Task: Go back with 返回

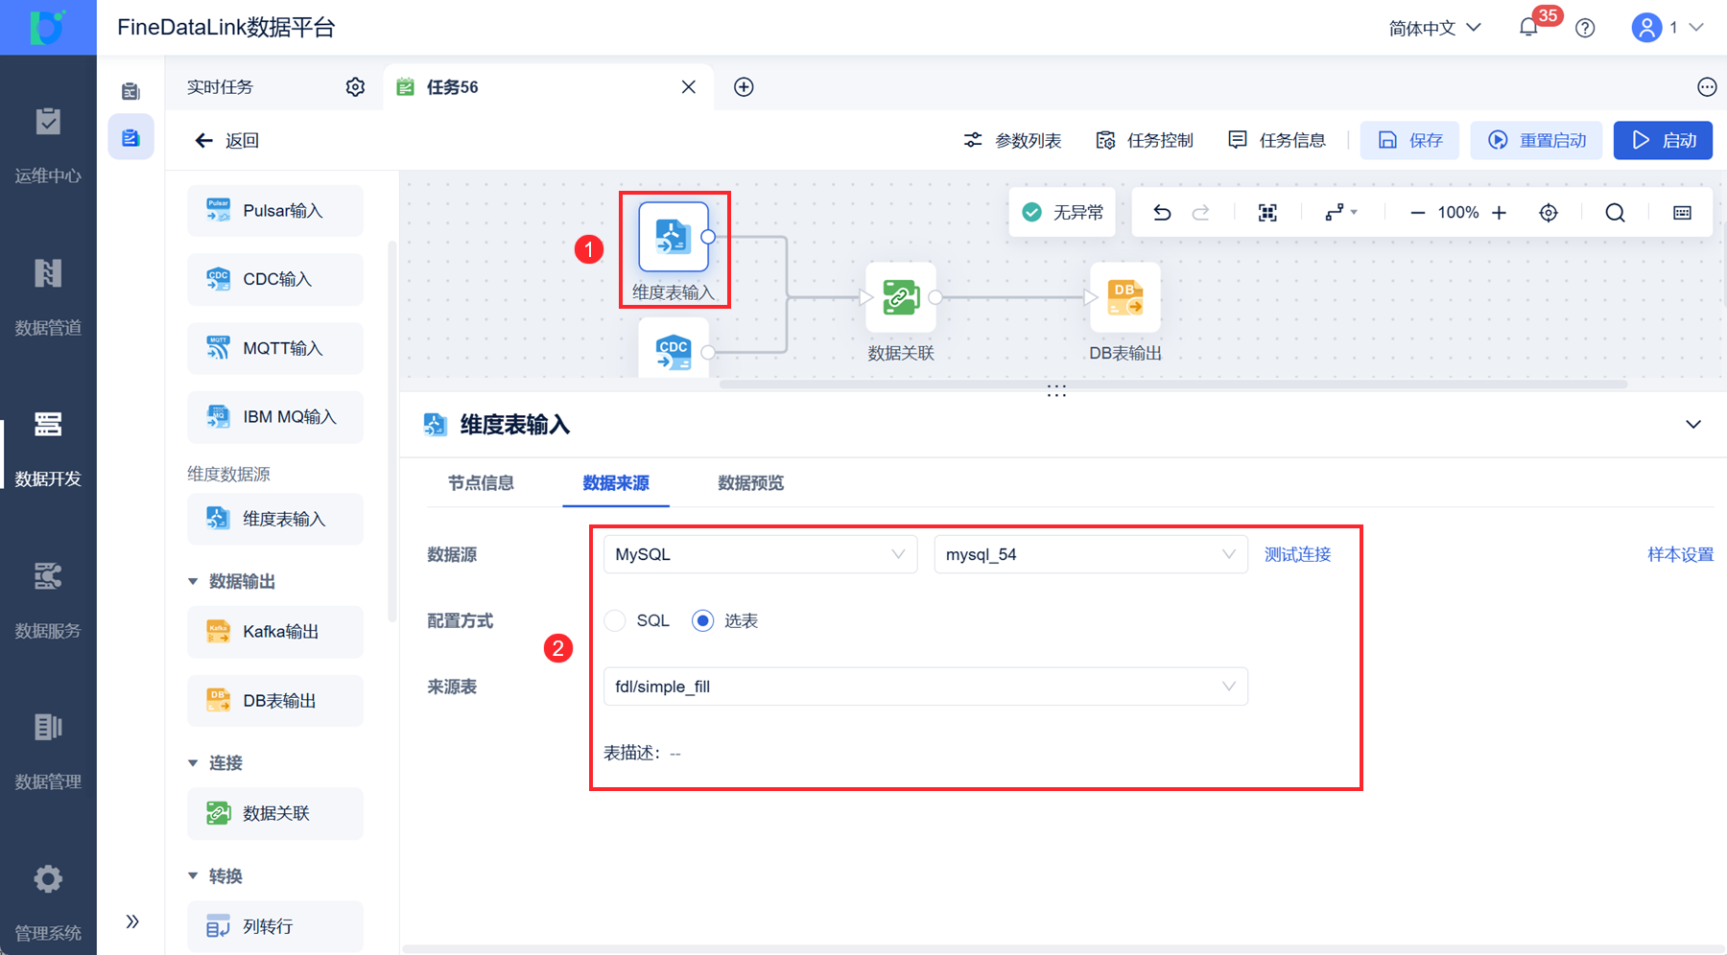Action: coord(226,141)
